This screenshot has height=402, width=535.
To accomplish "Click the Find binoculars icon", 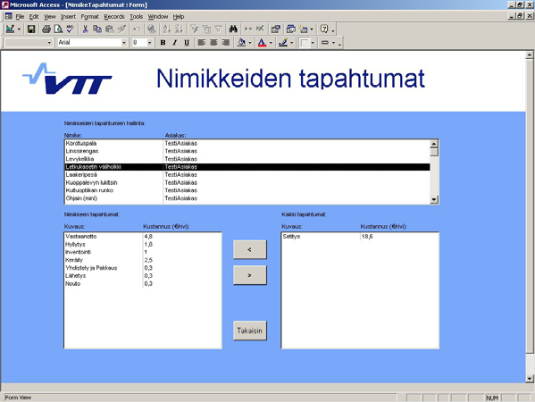I will pos(233,29).
